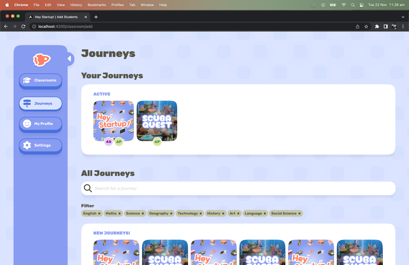
Task: Click the Wi-Fi status icon
Action: [x=344, y=5]
